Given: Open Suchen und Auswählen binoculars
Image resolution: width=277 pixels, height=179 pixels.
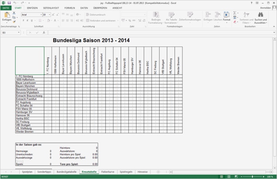Looking at the screenshot, I should click(x=260, y=18).
